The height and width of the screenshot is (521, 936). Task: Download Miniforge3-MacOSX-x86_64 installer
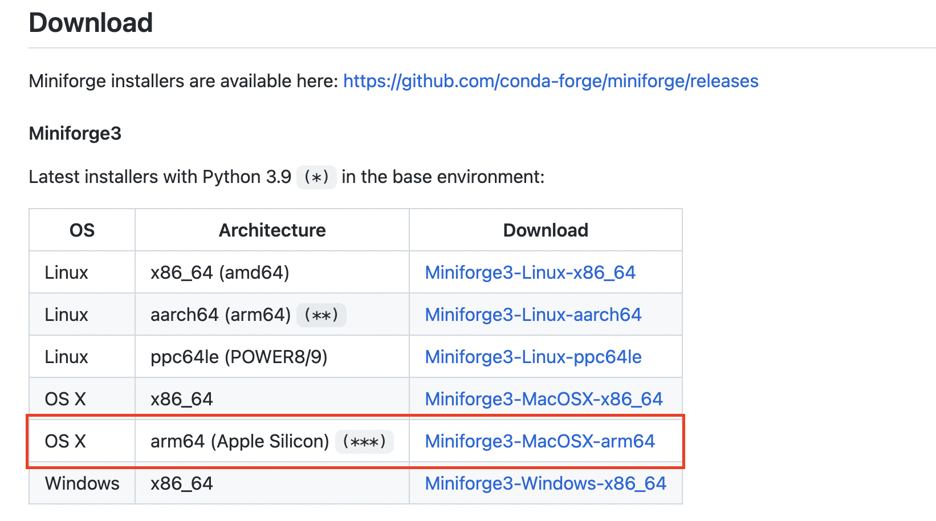click(x=543, y=398)
